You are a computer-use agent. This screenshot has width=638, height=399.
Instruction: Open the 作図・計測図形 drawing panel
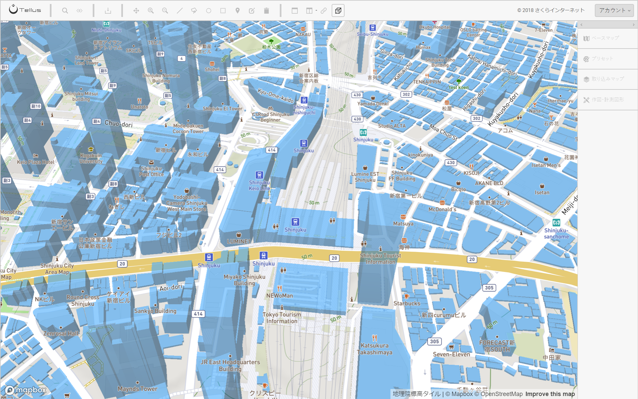click(608, 100)
